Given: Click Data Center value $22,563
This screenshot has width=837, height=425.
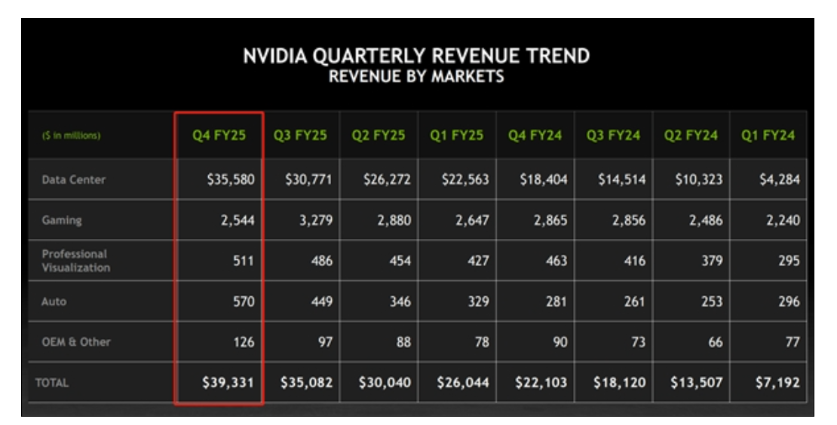Looking at the screenshot, I should (465, 179).
